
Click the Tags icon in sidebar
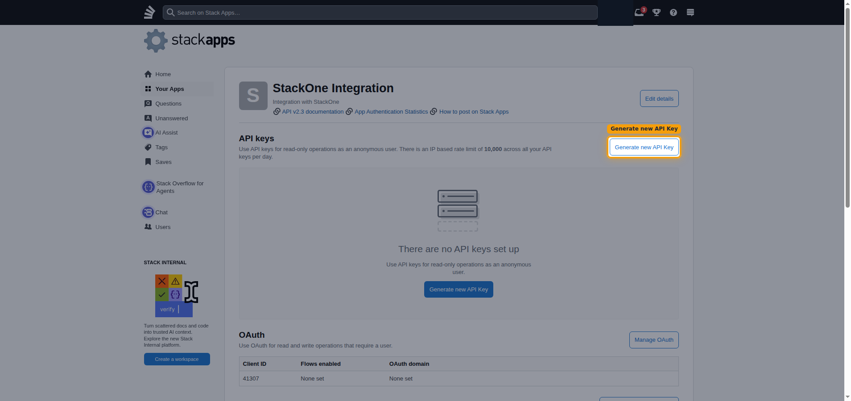click(148, 147)
